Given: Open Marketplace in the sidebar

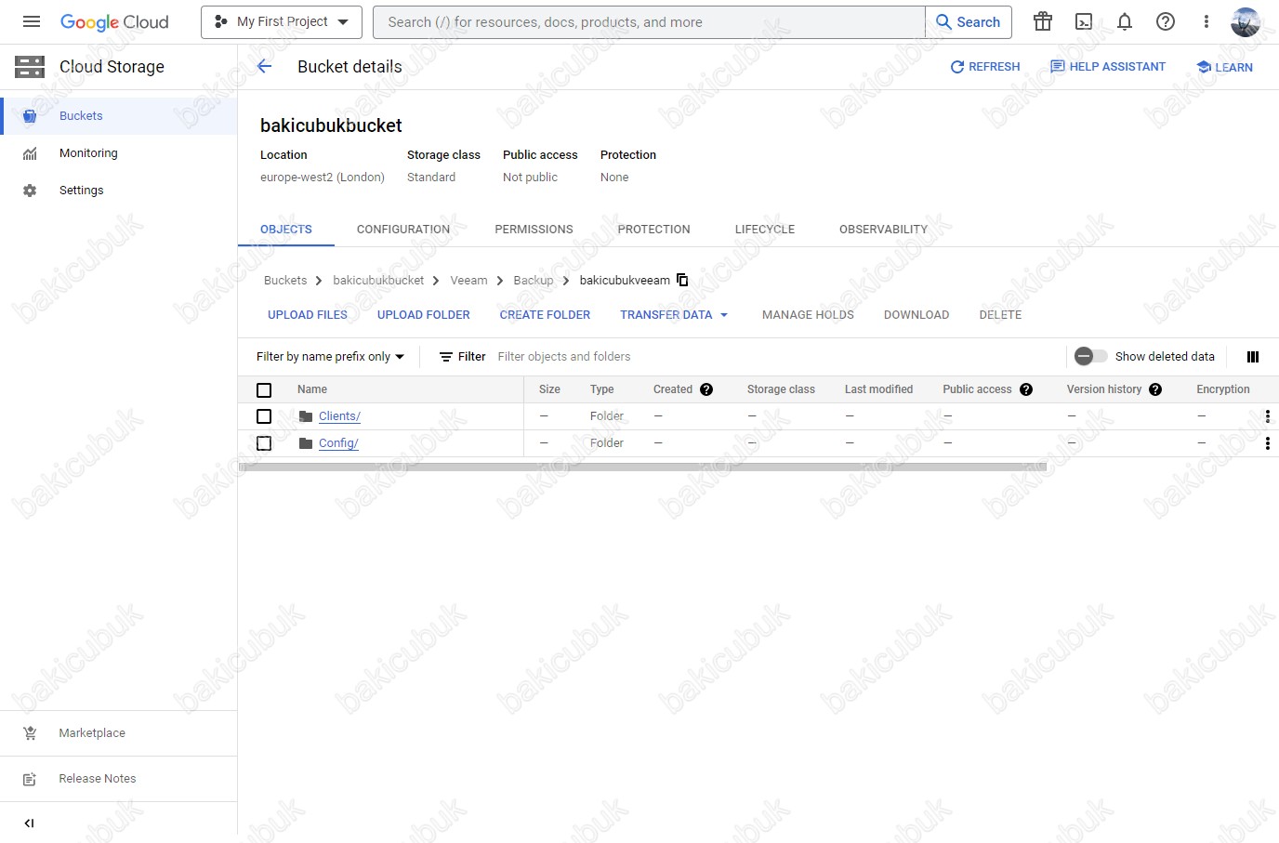Looking at the screenshot, I should pyautogui.click(x=119, y=733).
